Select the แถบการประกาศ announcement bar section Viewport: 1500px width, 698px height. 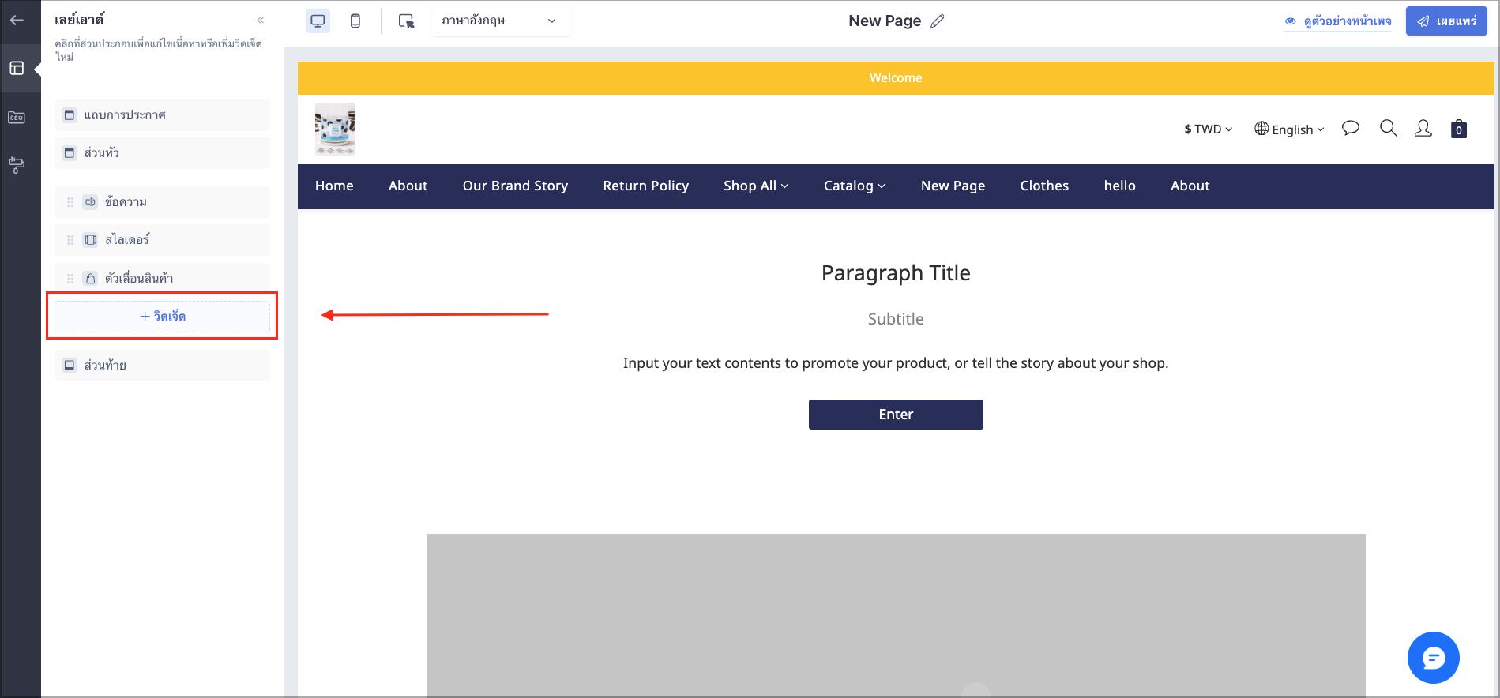[x=163, y=115]
